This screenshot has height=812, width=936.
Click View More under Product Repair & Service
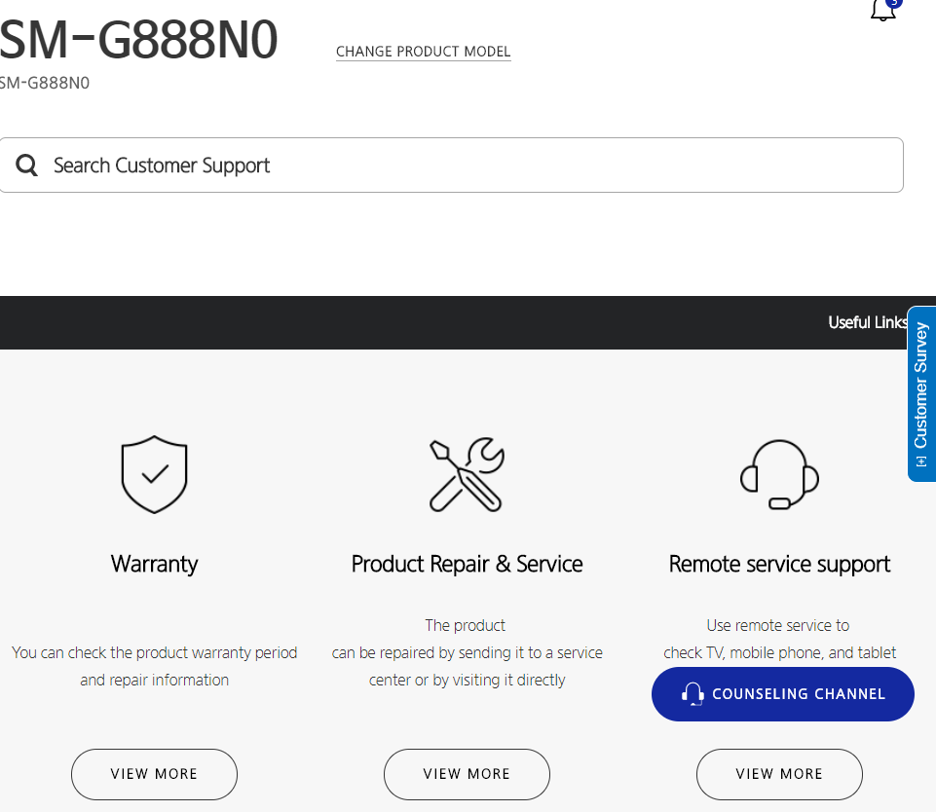[467, 774]
